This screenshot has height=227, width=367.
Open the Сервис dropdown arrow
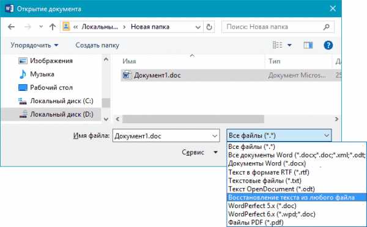(215, 153)
